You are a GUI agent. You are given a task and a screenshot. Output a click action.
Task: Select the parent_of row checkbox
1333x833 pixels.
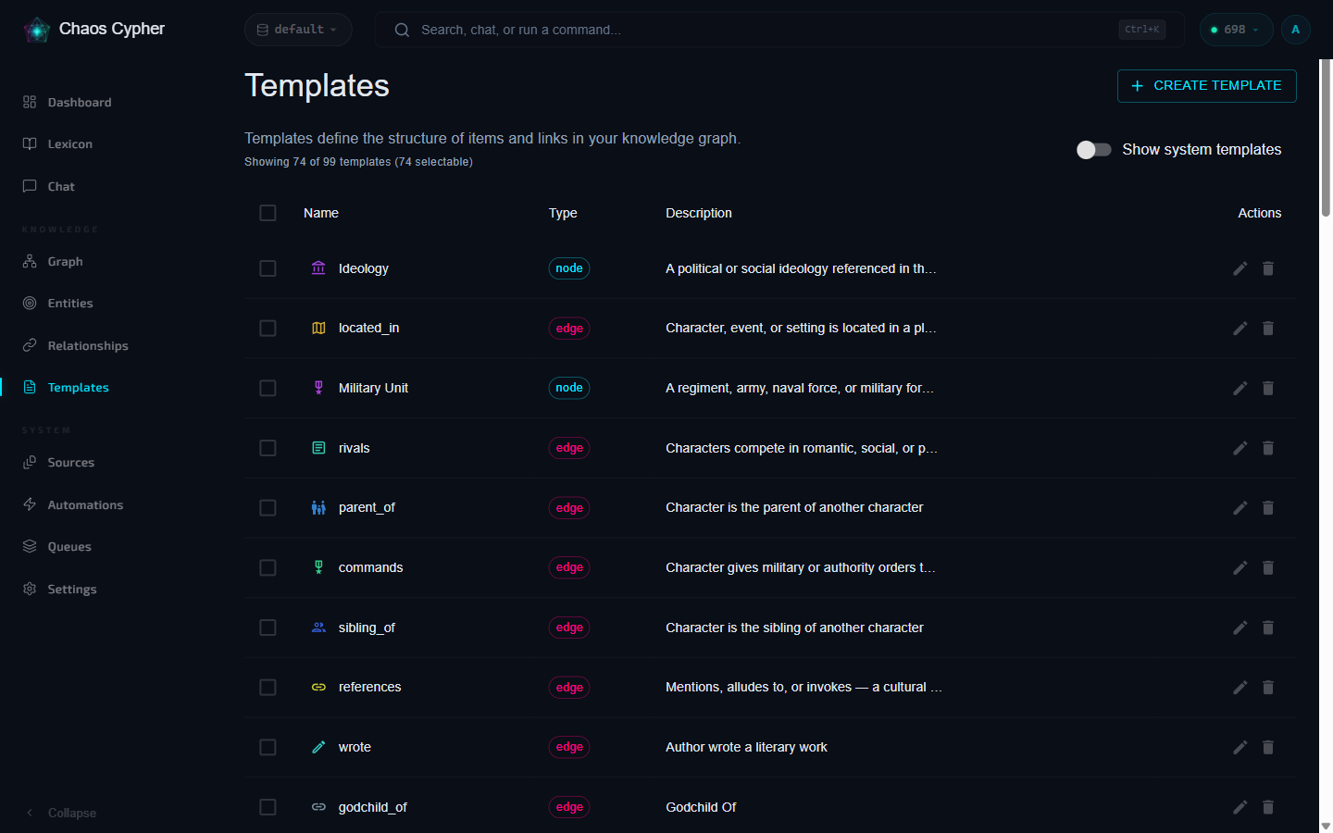click(x=268, y=508)
